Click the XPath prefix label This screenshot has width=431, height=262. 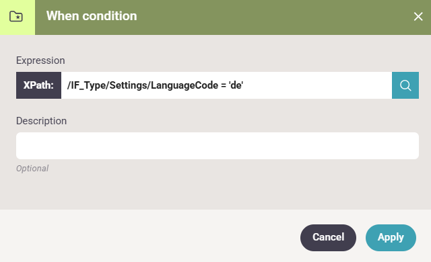pos(38,85)
